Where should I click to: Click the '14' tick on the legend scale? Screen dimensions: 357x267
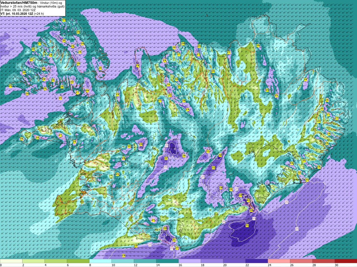(x=158, y=265)
